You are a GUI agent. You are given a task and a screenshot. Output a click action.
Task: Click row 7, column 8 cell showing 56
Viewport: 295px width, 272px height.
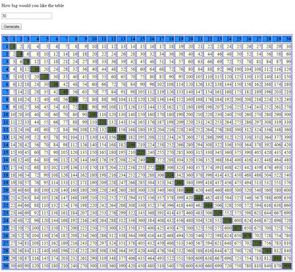click(x=73, y=92)
